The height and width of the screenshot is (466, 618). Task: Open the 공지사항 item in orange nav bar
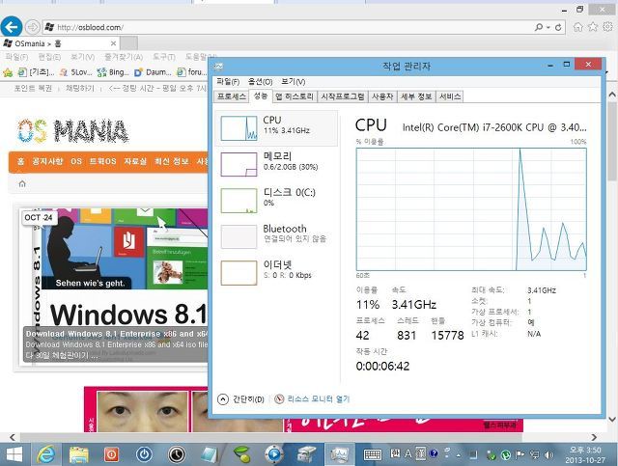click(47, 161)
